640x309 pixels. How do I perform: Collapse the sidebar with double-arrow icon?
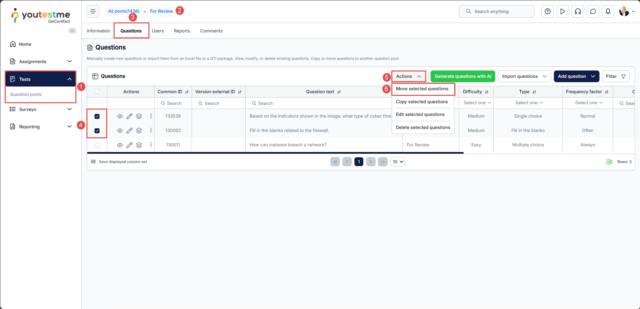point(72,31)
